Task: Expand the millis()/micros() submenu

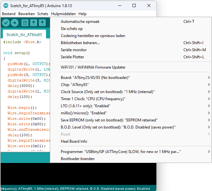Action: tap(131, 113)
